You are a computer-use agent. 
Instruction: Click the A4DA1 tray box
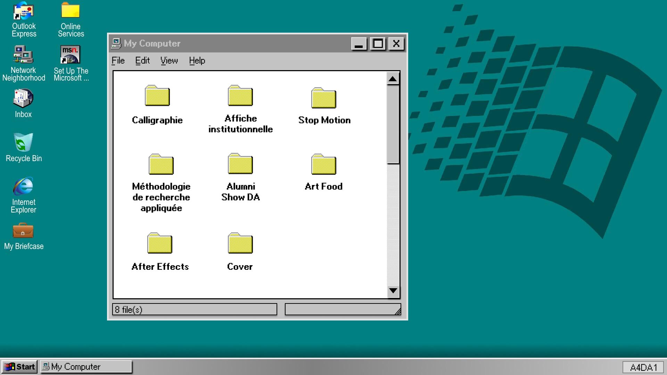[643, 367]
